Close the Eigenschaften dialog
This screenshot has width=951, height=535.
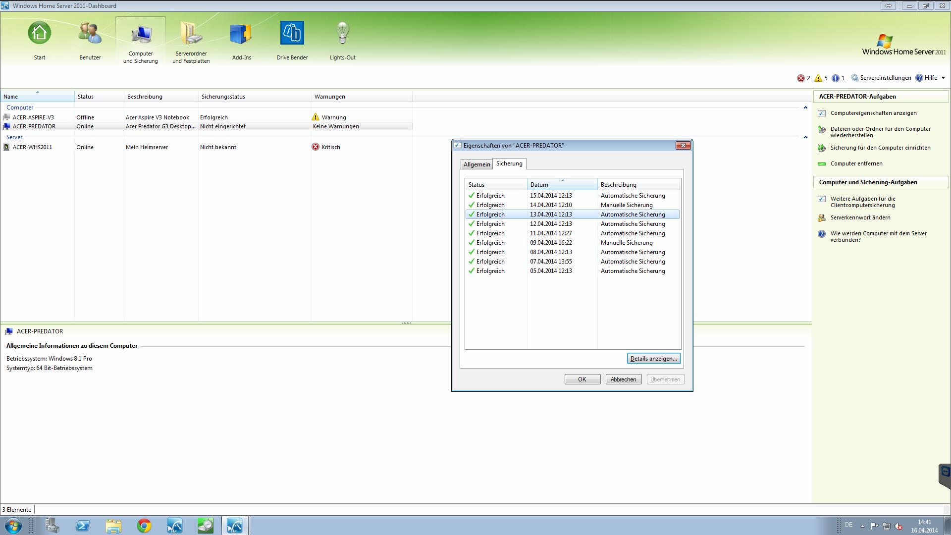click(x=684, y=145)
